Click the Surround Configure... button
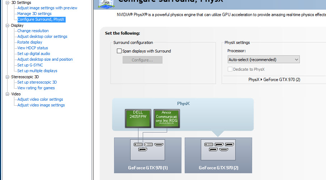 coord(142,60)
